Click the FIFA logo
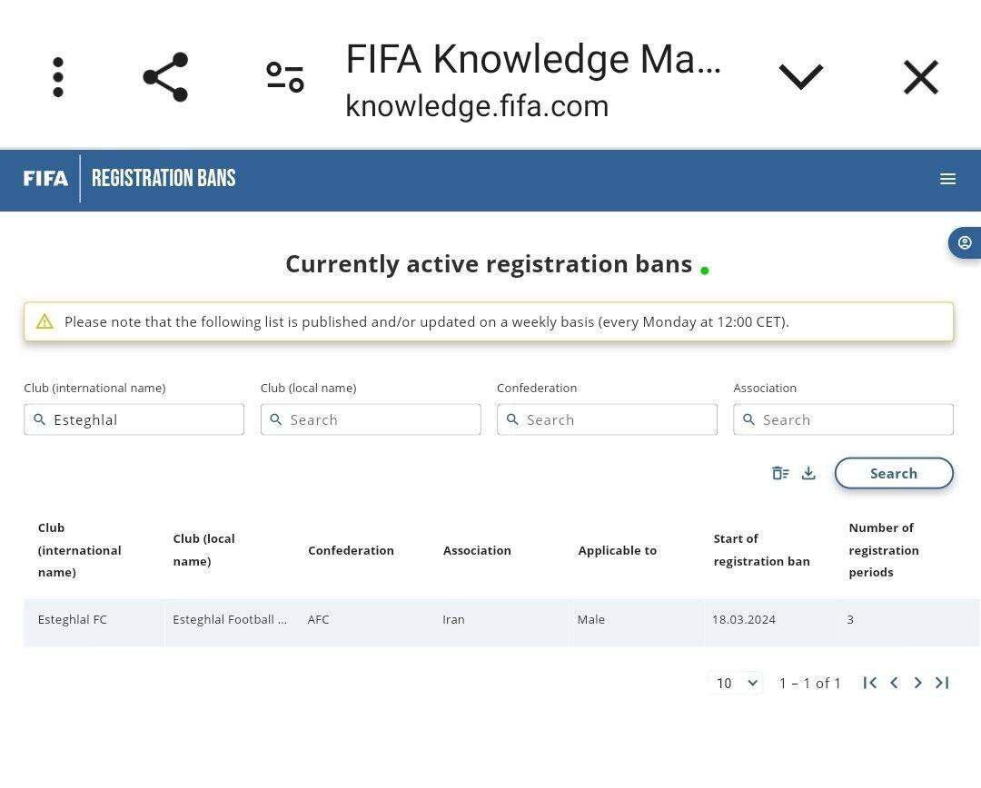The width and height of the screenshot is (981, 788). pos(45,179)
